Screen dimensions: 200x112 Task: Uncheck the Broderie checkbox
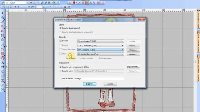point(60,41)
